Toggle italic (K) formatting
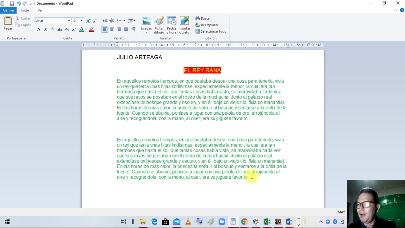This screenshot has width=405, height=228. (46, 29)
